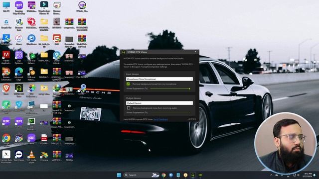Close the NVIDIA RTX Voice window
This screenshot has width=319, height=179.
click(x=195, y=52)
